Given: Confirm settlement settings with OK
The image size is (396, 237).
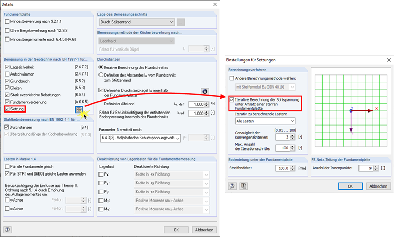Looking at the screenshot, I should pos(350,186).
